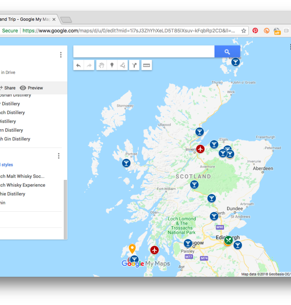Select the Gin Distillery list item

(x=15, y=139)
